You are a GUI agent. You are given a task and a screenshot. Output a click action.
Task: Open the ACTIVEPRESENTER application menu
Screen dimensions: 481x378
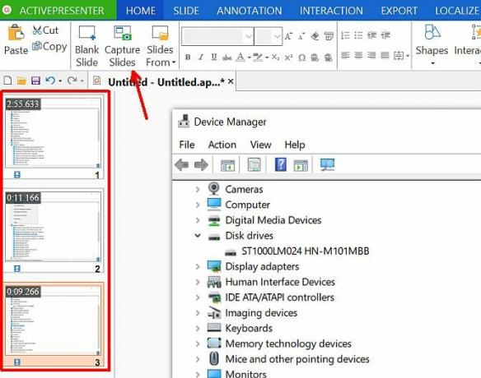pos(58,11)
